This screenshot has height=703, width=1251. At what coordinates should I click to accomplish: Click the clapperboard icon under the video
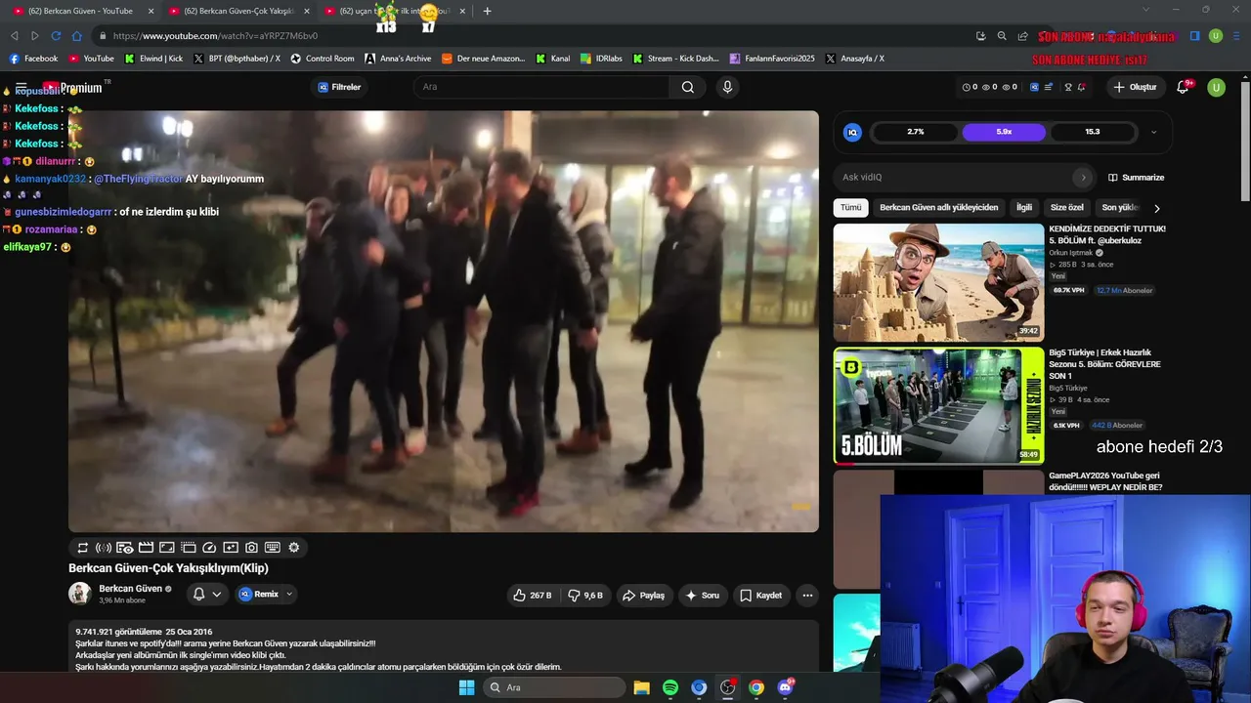[x=146, y=548]
